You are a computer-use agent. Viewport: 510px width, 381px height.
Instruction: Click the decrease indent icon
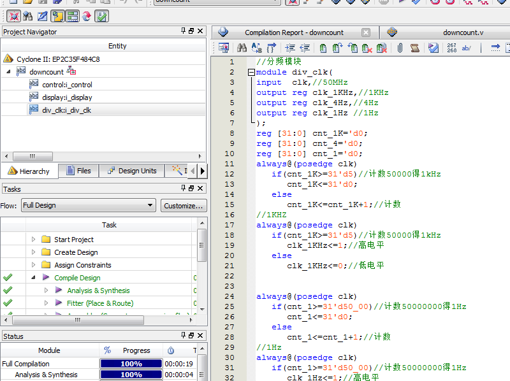(x=305, y=48)
